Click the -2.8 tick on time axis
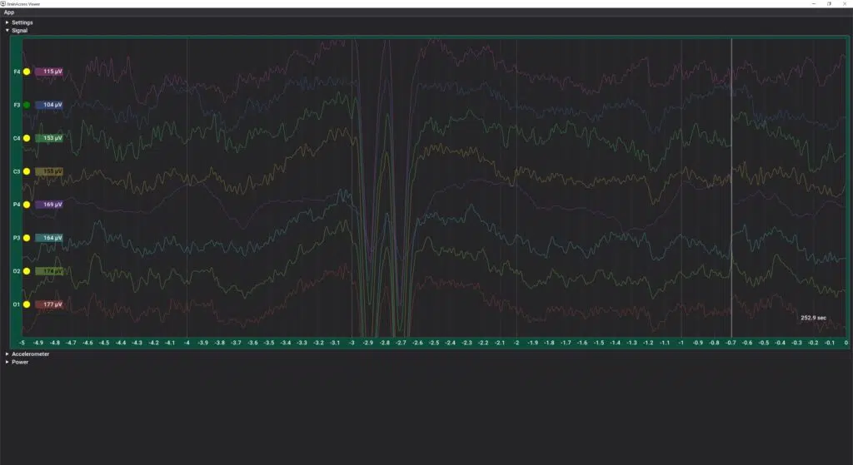 point(385,343)
